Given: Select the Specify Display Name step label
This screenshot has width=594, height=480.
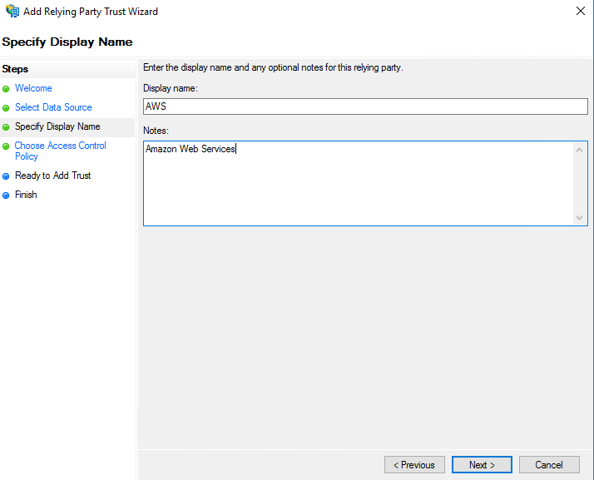Looking at the screenshot, I should pyautogui.click(x=57, y=126).
